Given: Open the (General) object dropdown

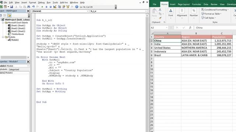Looking at the screenshot, I should click(x=88, y=11).
